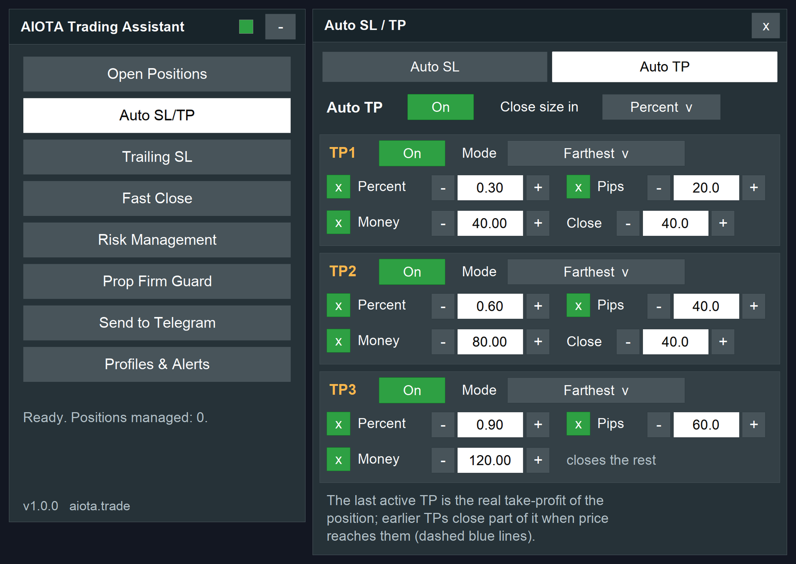
Task: Close the Auto SL / TP window
Action: (766, 26)
